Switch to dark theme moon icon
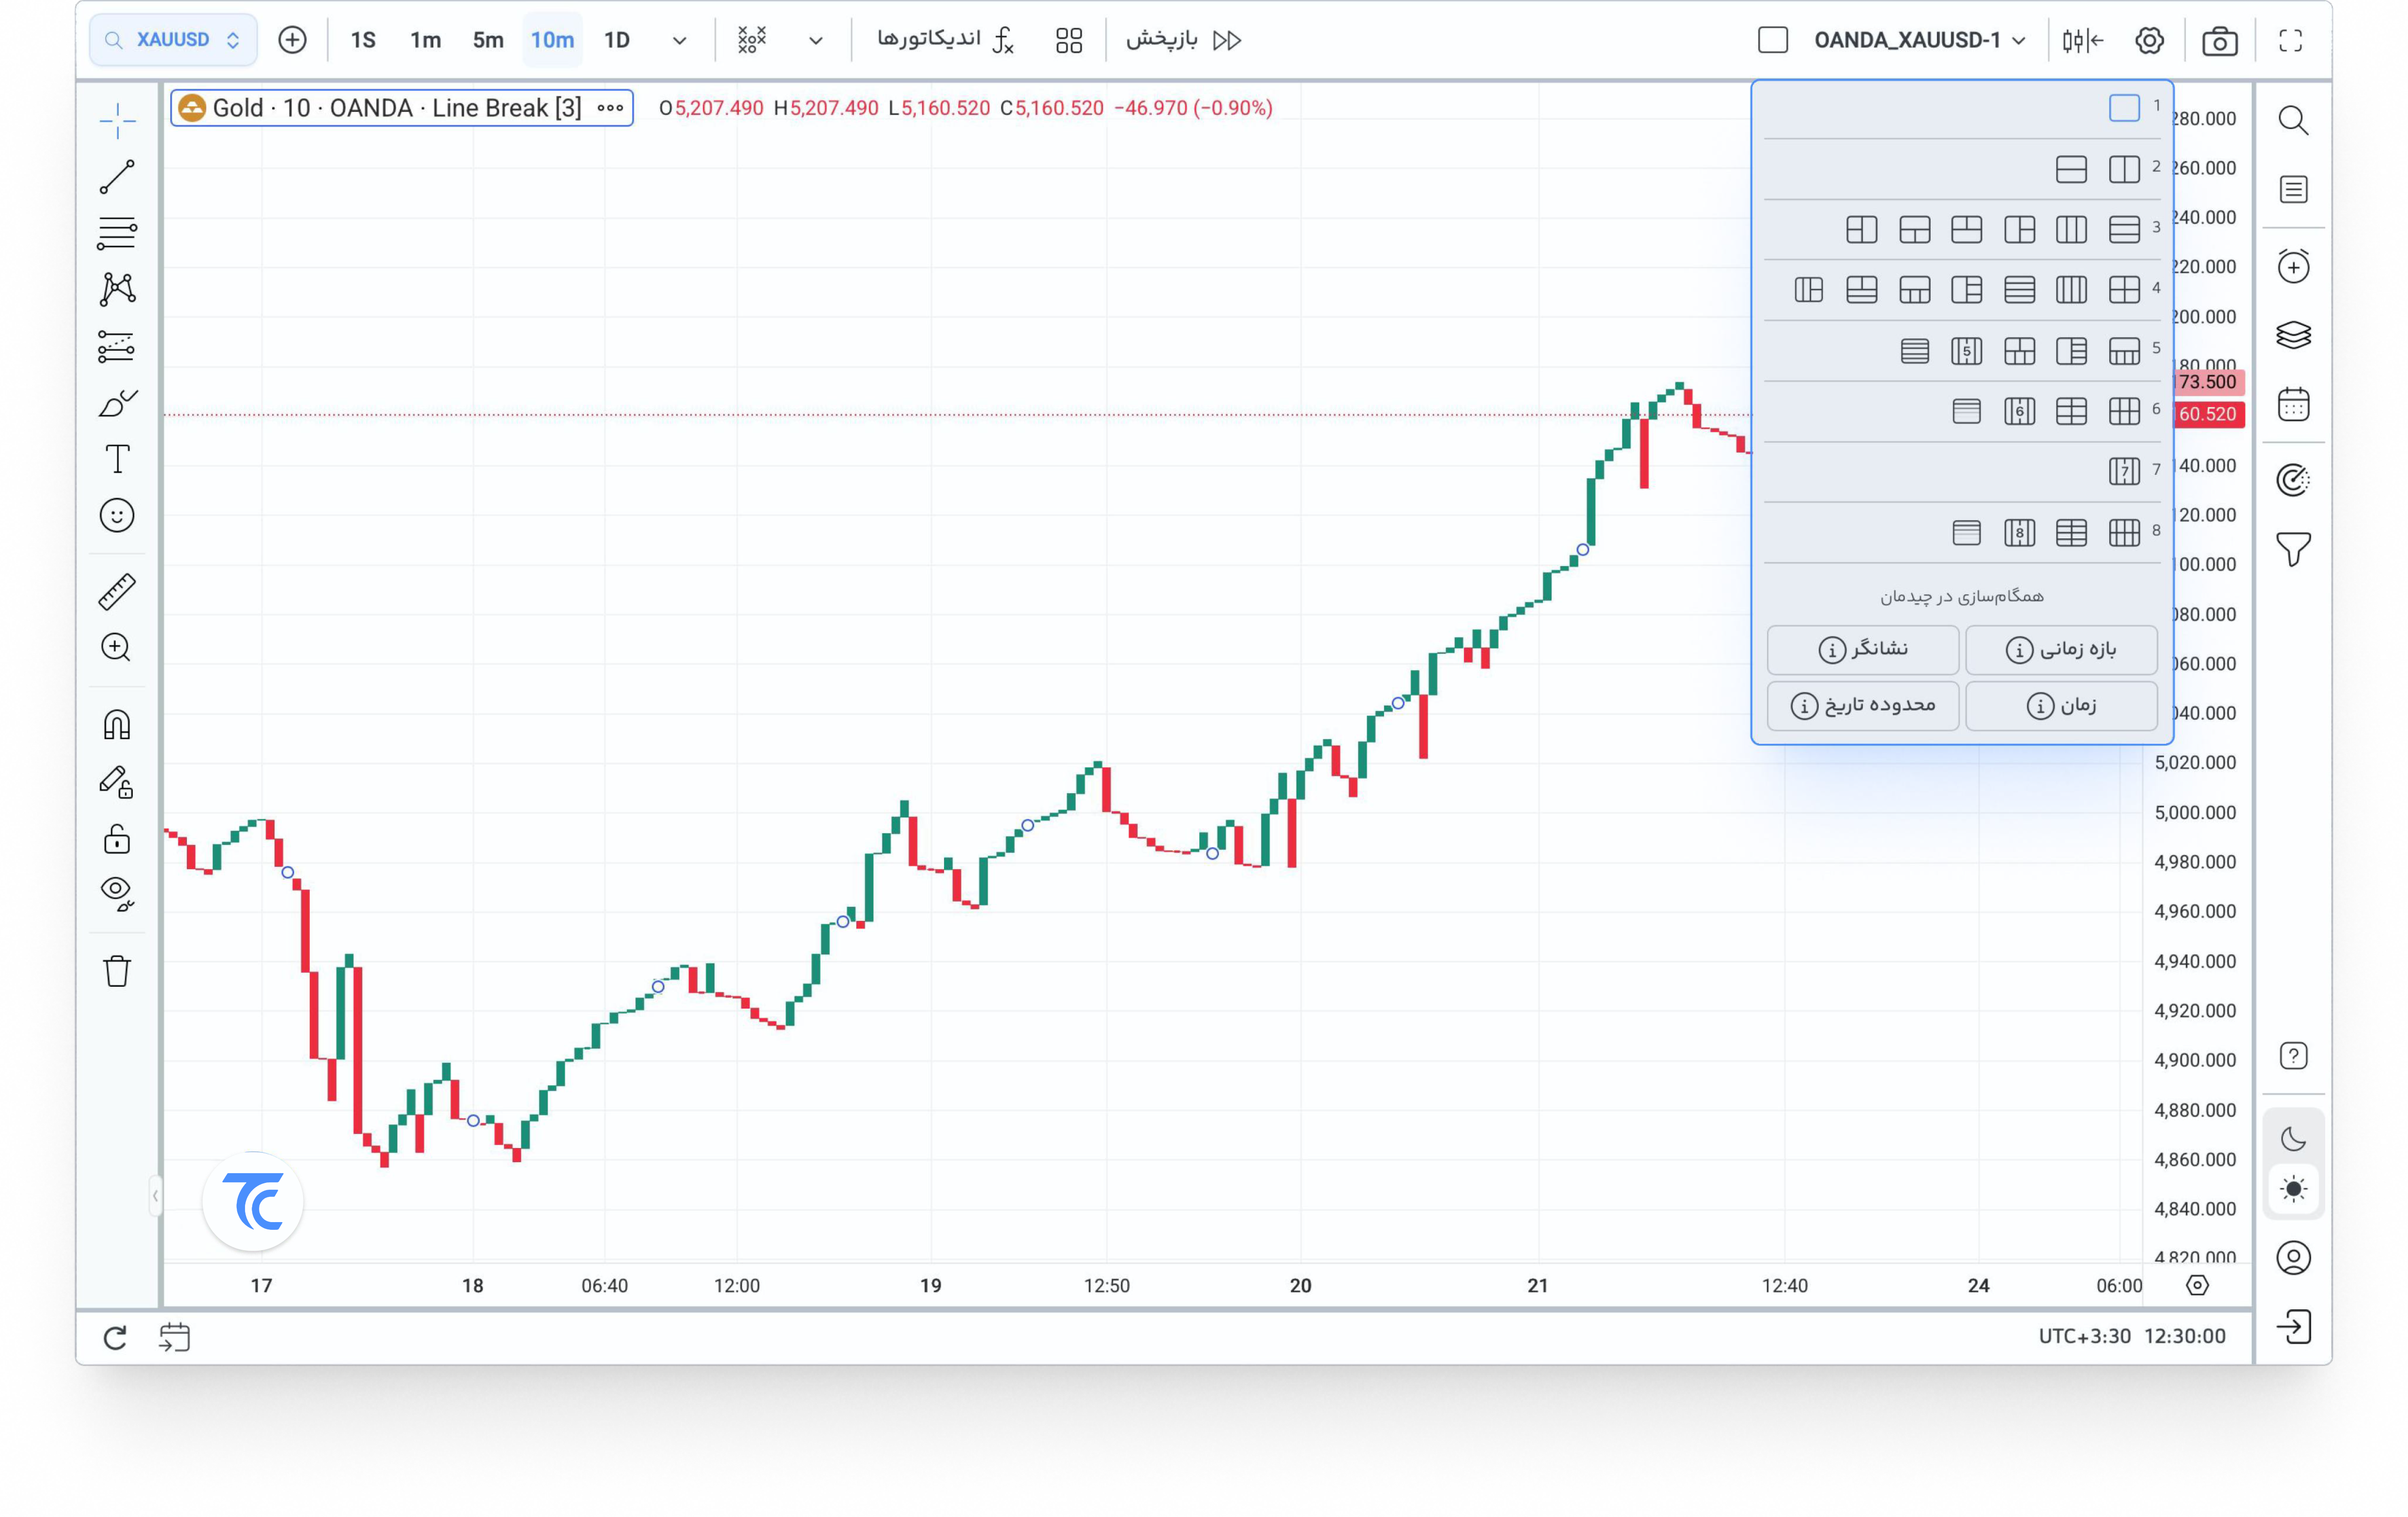Image resolution: width=2408 pixels, height=1517 pixels. point(2293,1138)
